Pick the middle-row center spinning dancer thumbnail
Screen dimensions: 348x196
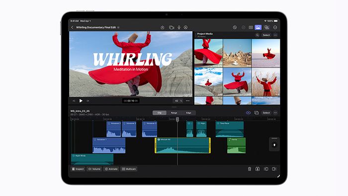click(x=237, y=82)
